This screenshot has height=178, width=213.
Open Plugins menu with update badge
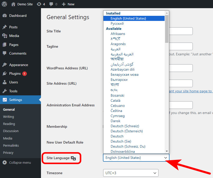tap(15, 73)
